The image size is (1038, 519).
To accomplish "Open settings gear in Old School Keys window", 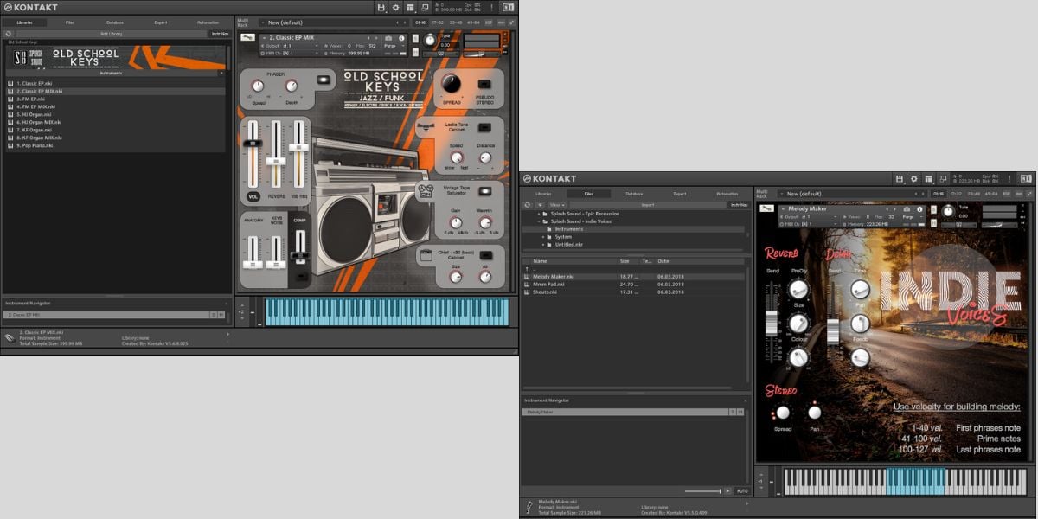I will click(x=395, y=8).
